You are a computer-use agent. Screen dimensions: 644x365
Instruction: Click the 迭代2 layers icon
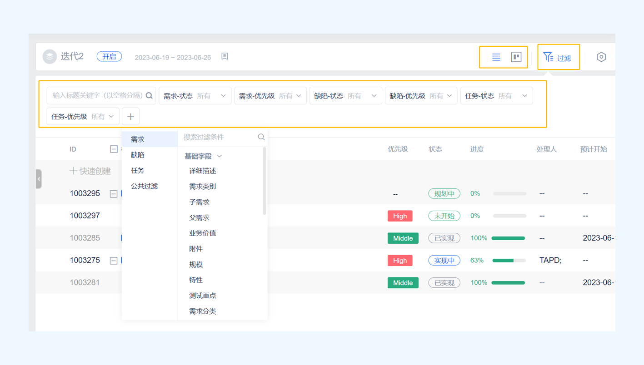50,57
